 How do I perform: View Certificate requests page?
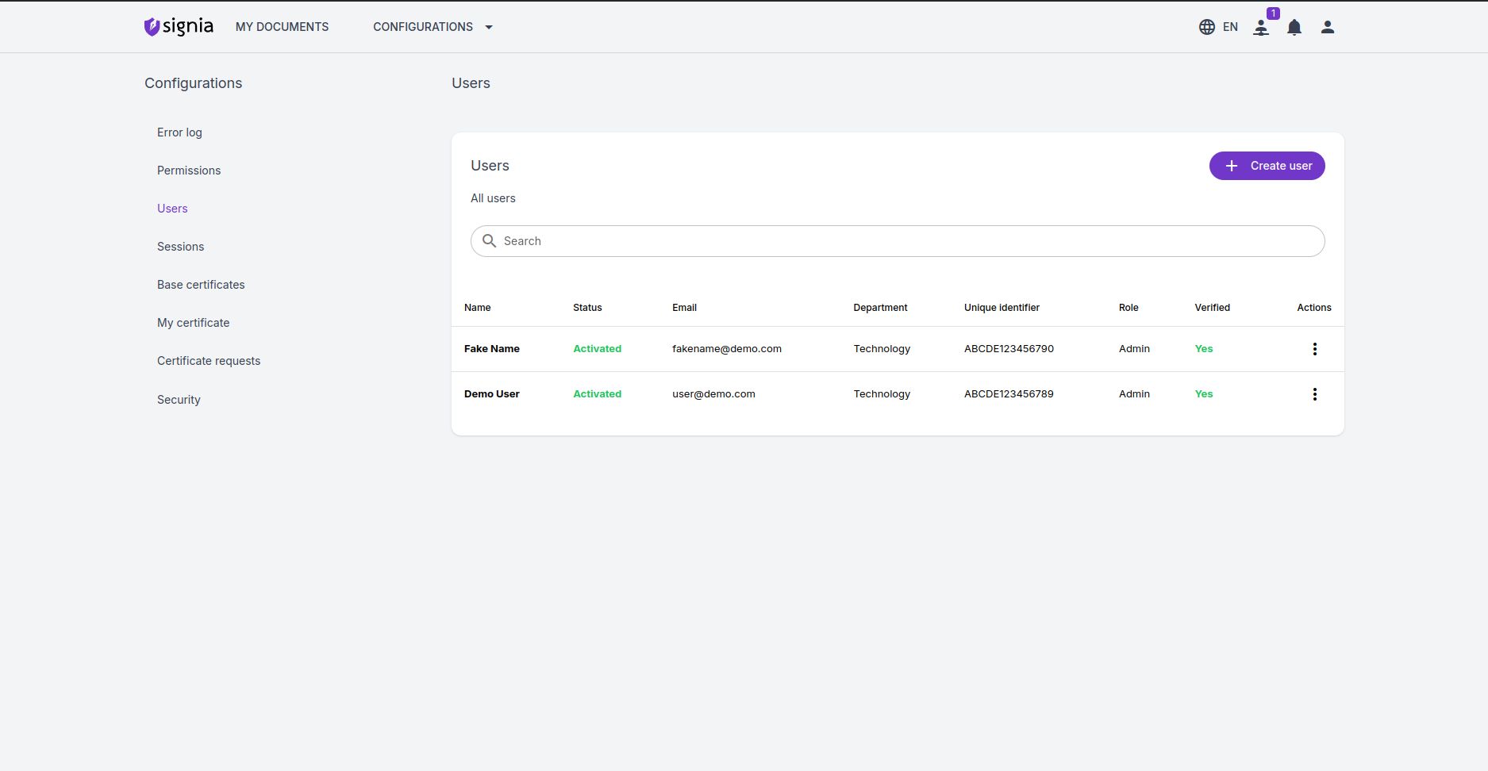209,361
